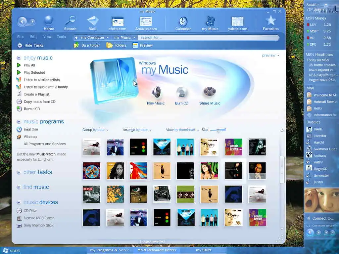This screenshot has width=339, height=254.
Task: Click the Preview toolbar button
Action: (143, 45)
